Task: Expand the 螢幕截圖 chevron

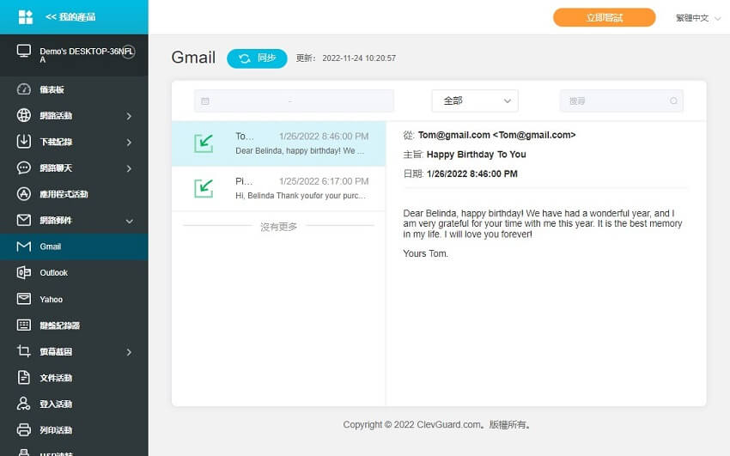Action: pyautogui.click(x=129, y=352)
